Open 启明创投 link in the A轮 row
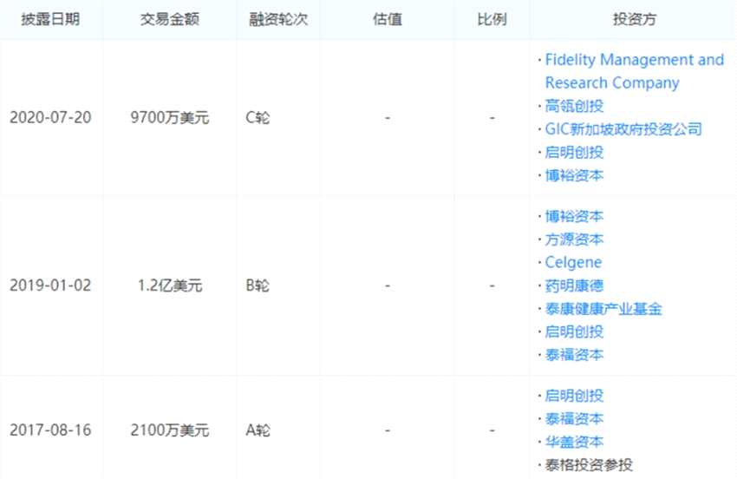 [x=574, y=396]
